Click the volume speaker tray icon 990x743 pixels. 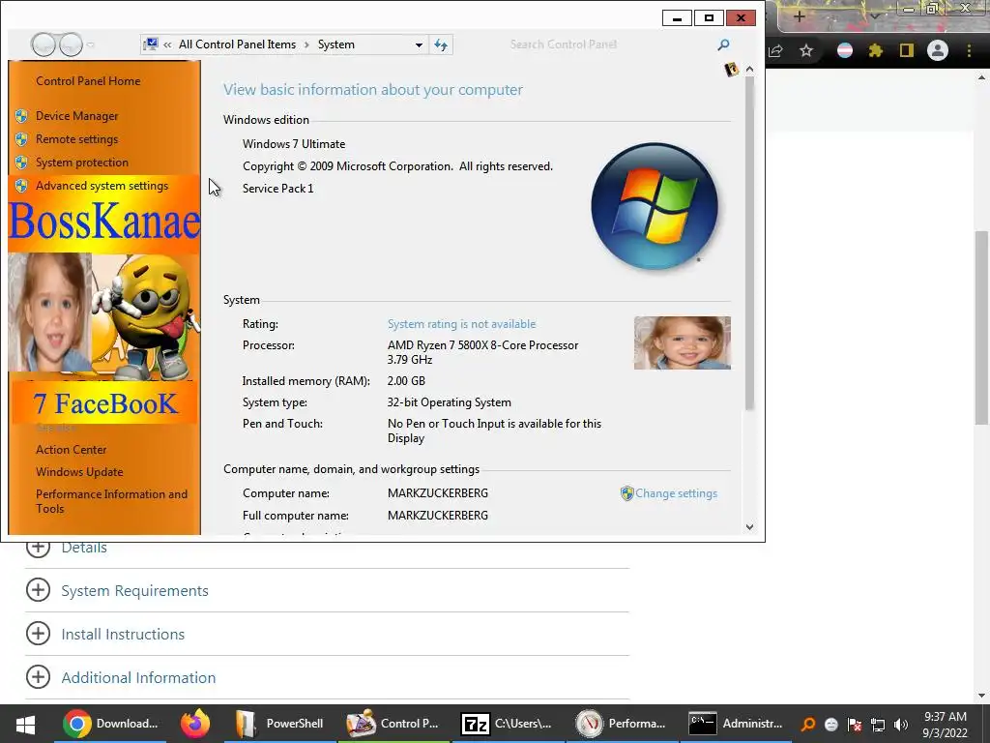pos(901,725)
